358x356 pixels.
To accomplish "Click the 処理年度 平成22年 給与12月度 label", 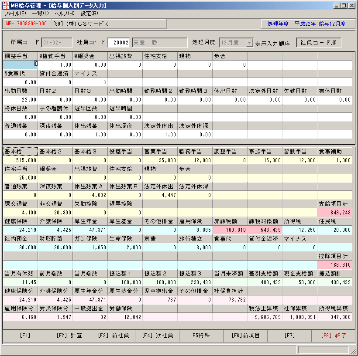I will pyautogui.click(x=306, y=24).
